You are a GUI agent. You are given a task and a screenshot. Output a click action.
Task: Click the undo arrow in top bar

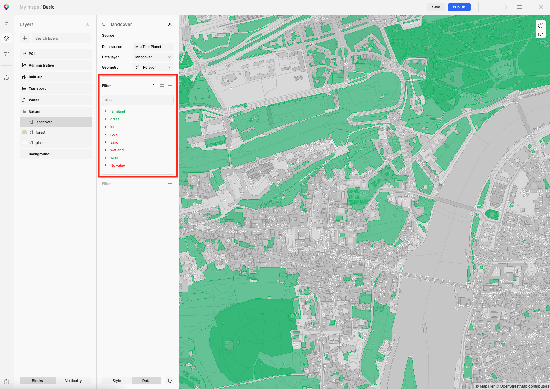[x=489, y=7]
